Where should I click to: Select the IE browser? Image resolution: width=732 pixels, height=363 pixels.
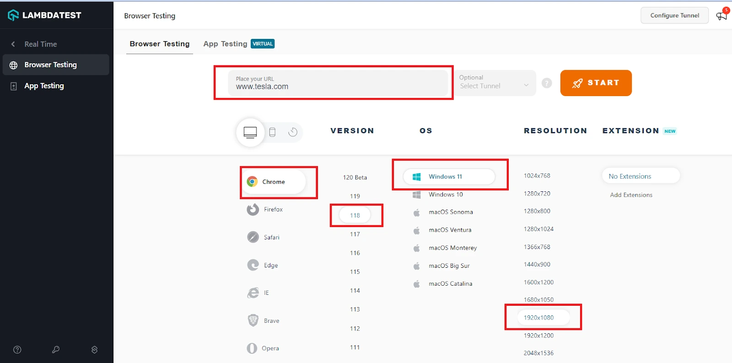(x=258, y=293)
